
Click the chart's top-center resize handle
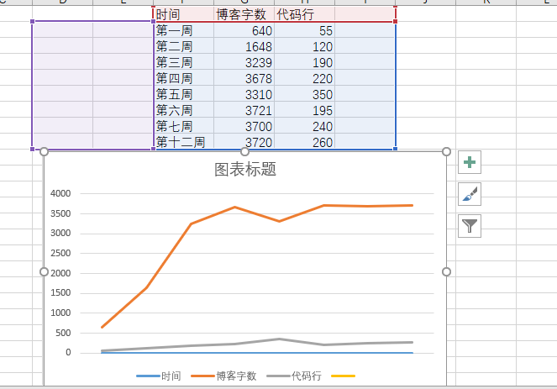[244, 152]
